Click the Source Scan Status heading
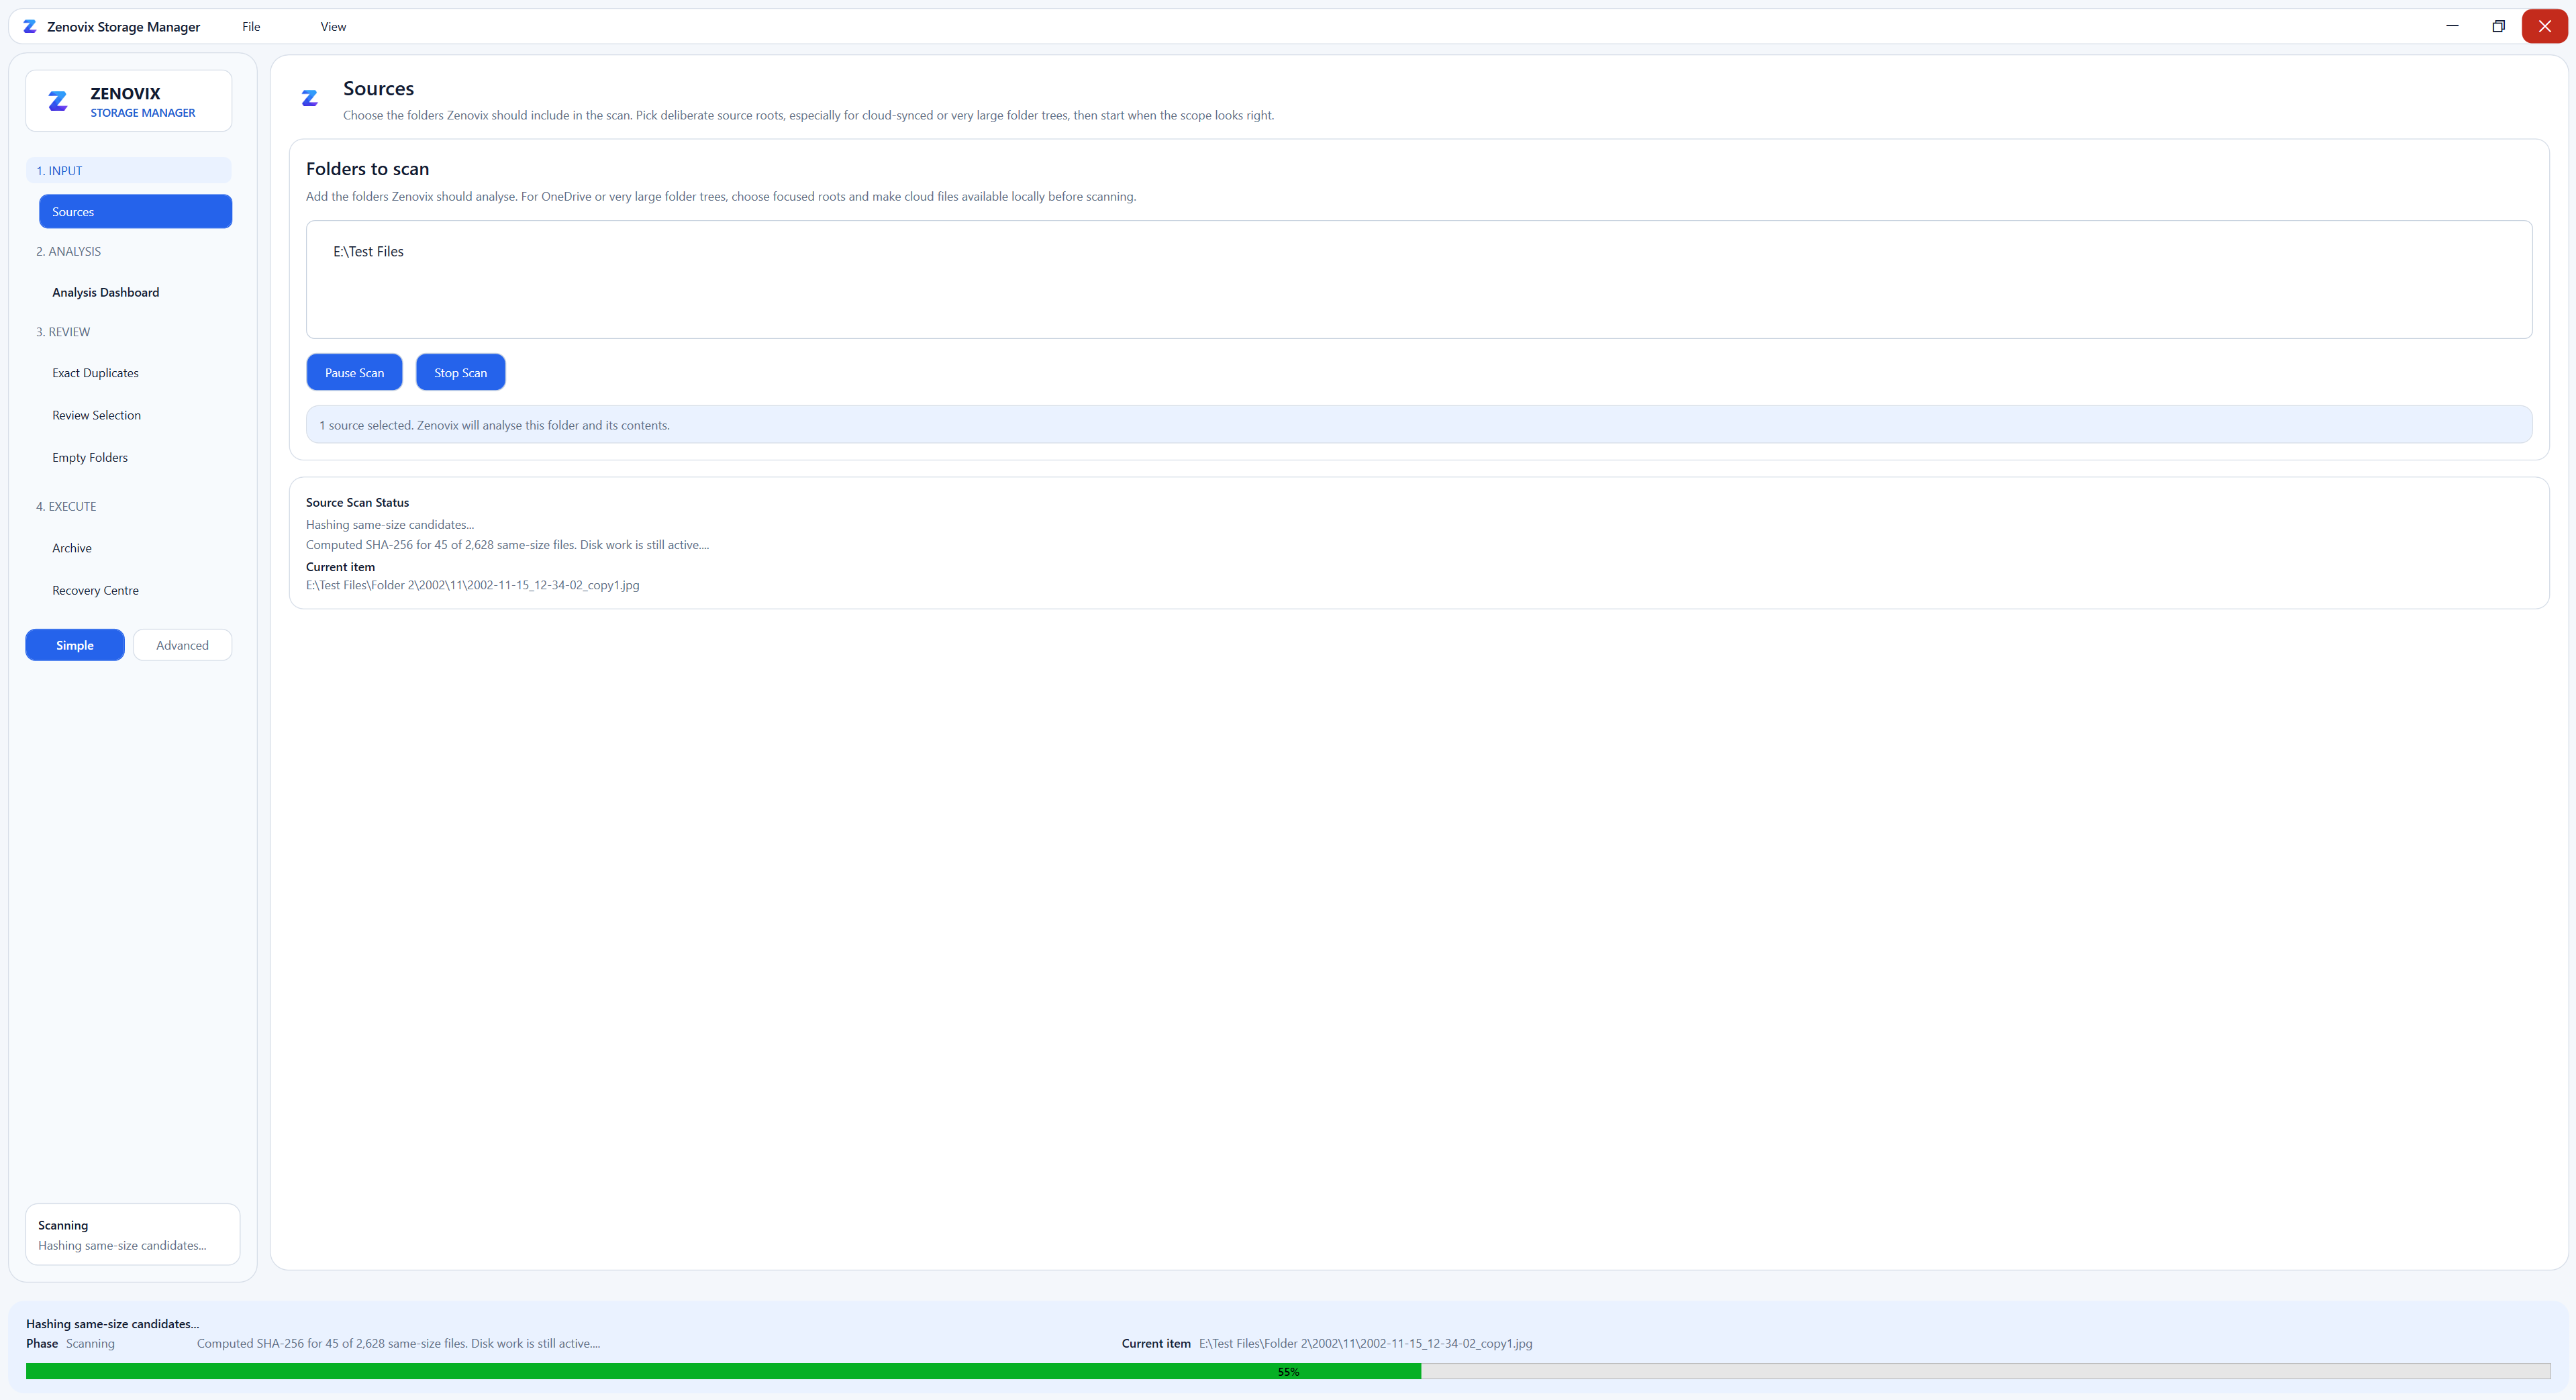 (x=357, y=503)
